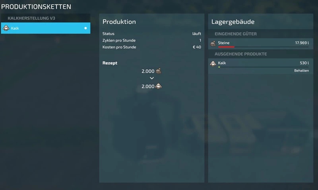The width and height of the screenshot is (318, 190).
Task: Click the stone icon next to recipe input 2.000
Action: pyautogui.click(x=158, y=71)
